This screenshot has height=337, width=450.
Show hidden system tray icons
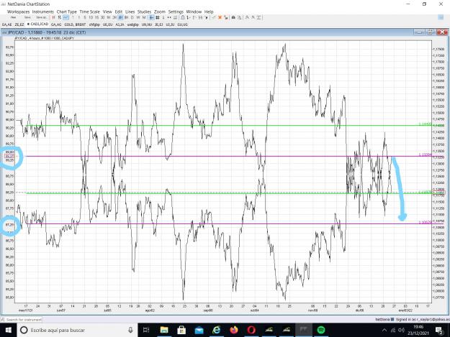384,330
